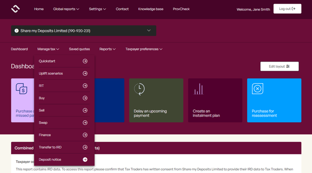
Task: Click the Uplift scenarios arrow icon
Action: pos(85,73)
